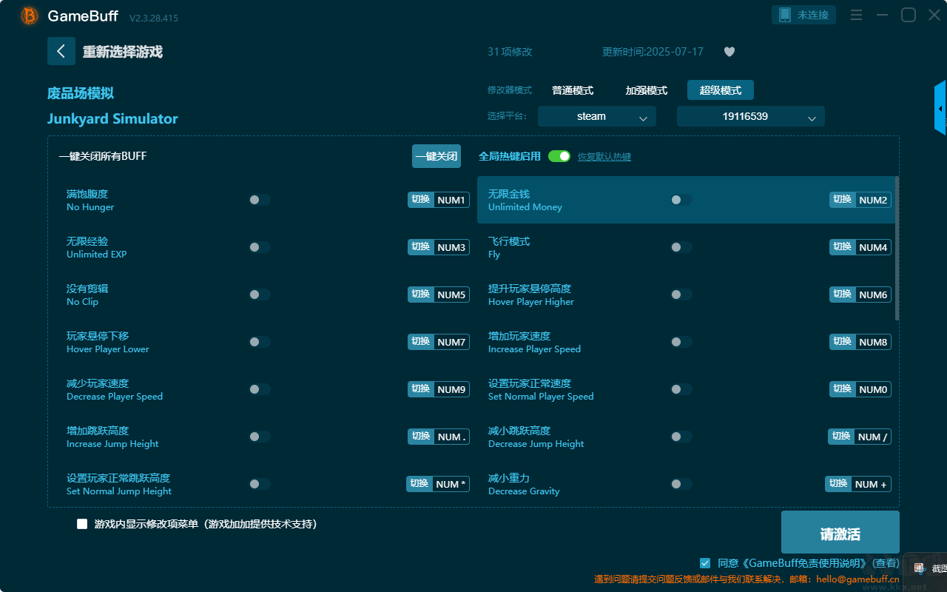Viewport: 947px width, 592px height.
Task: Click the NUM9 hotkey field
Action: (x=451, y=389)
